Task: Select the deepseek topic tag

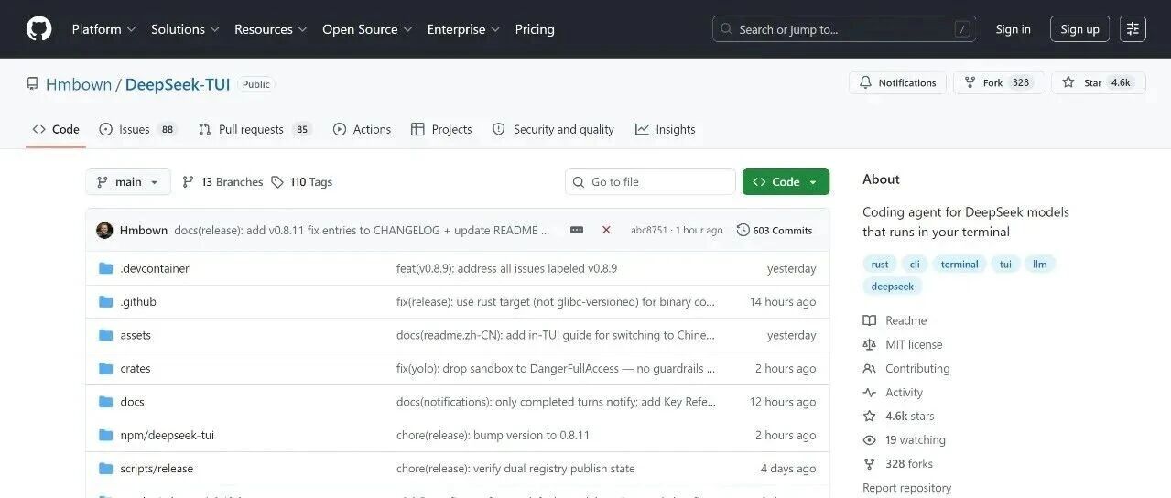Action: [893, 286]
